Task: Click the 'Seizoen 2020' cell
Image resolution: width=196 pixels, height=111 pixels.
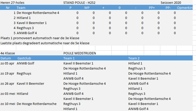Action: click(x=171, y=3)
